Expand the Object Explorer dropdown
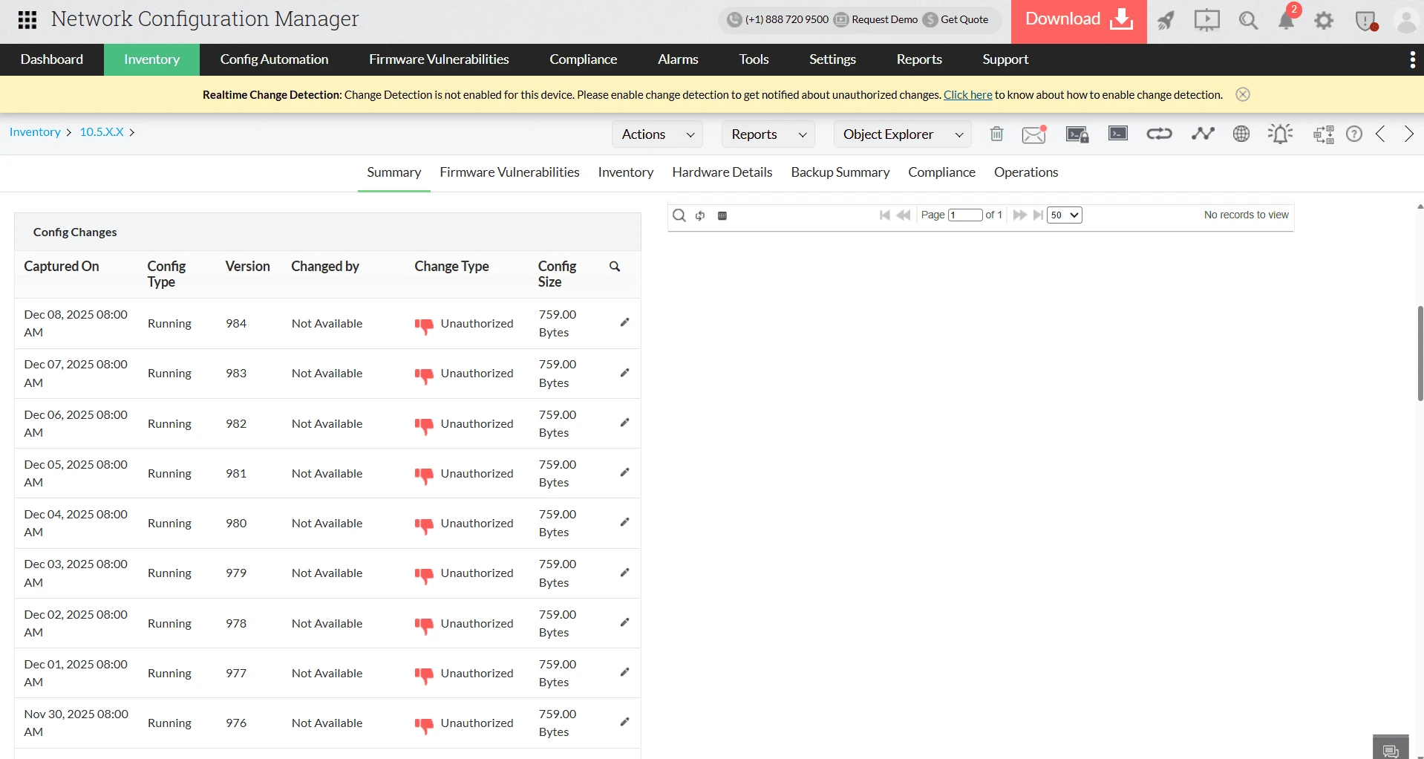This screenshot has height=759, width=1424. [x=902, y=134]
